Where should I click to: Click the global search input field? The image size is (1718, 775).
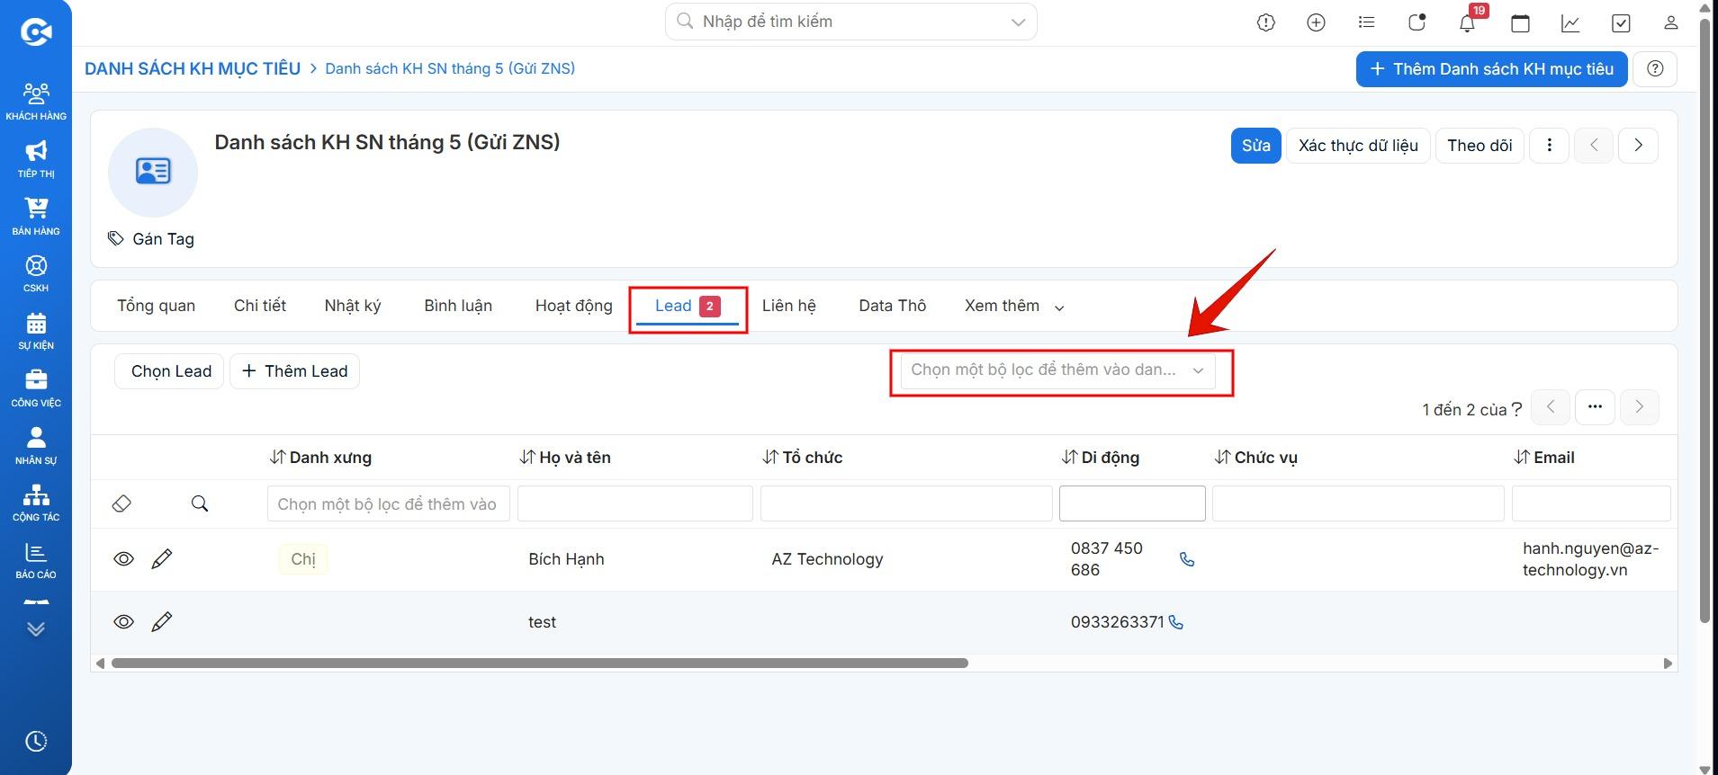850,22
